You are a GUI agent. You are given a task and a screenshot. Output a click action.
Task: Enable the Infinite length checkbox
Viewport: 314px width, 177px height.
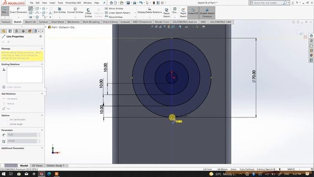point(8,124)
